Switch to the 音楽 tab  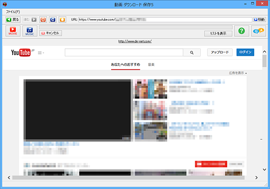click(151, 65)
